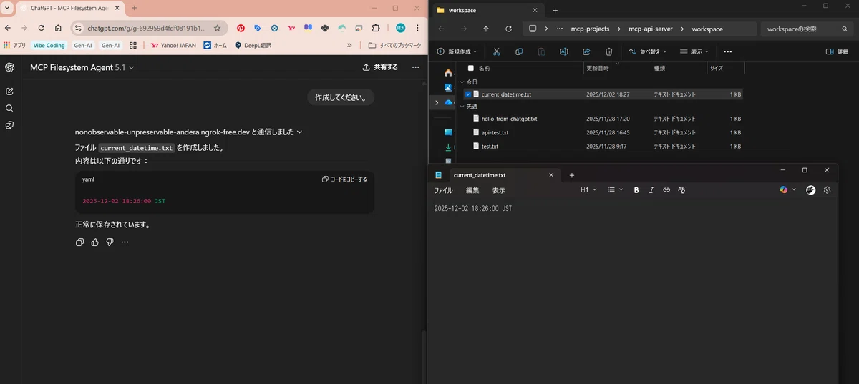Open the Chrome extensions puzzle icon
Viewport: 859px width, 384px height.
tap(376, 28)
